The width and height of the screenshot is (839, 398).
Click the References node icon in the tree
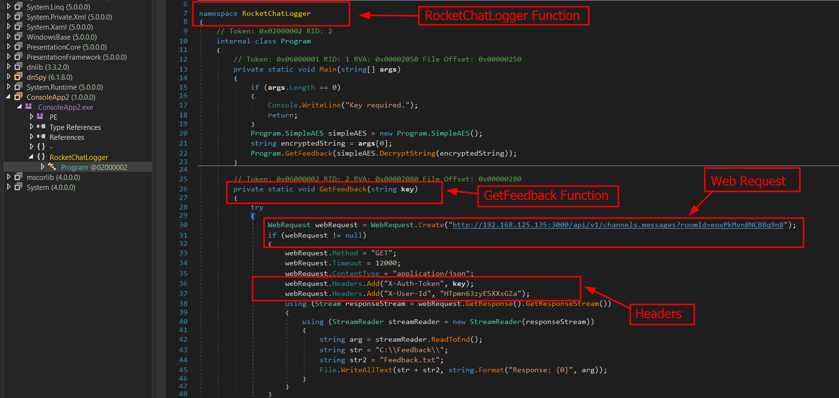(41, 136)
